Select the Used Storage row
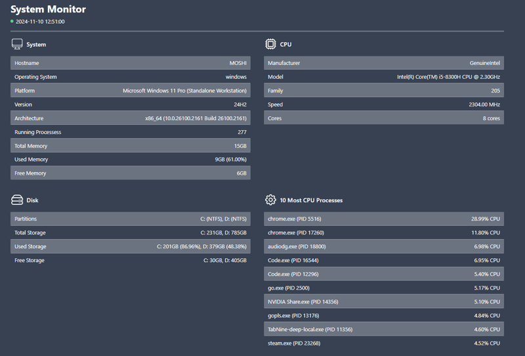Image resolution: width=525 pixels, height=356 pixels. [x=130, y=246]
